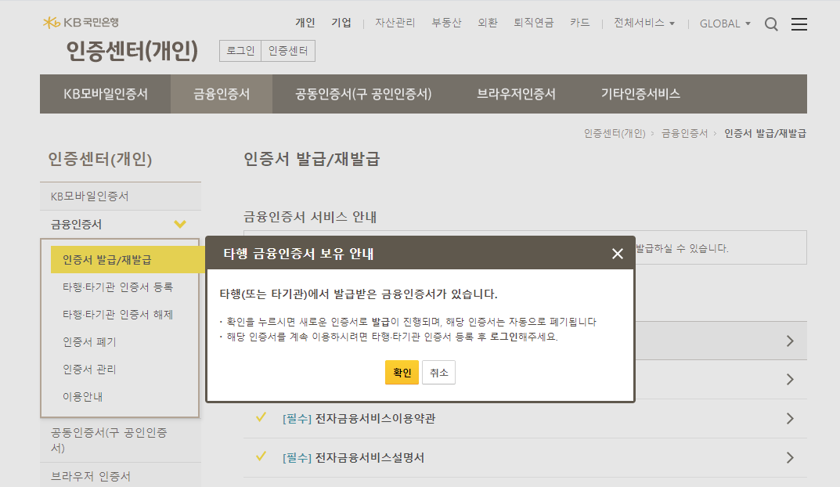
Task: Collapse the 금융인증서 sidebar chevron
Action: (180, 224)
